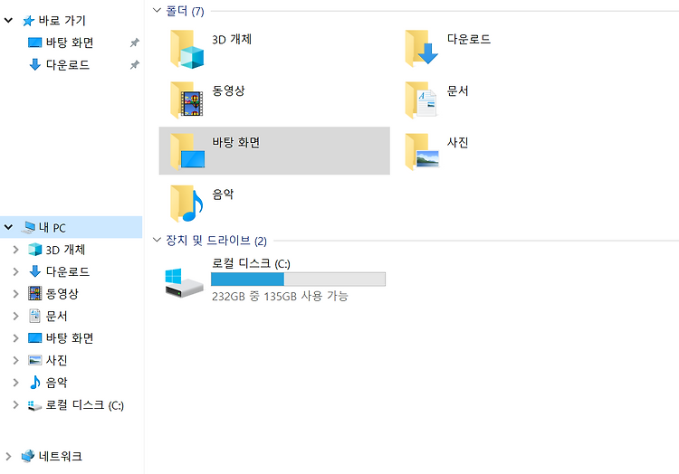
Task: Click the C: drive usage bar
Action: (298, 280)
